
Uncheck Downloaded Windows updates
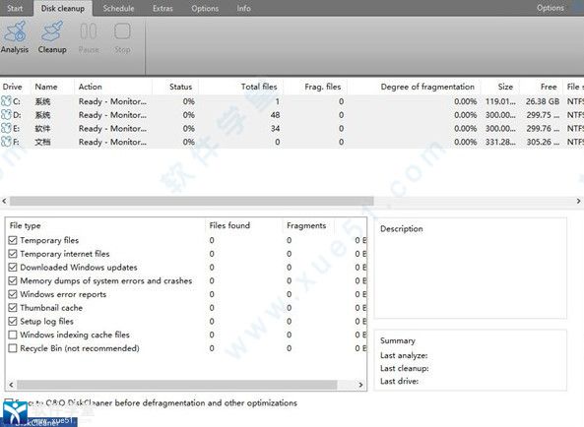(13, 267)
